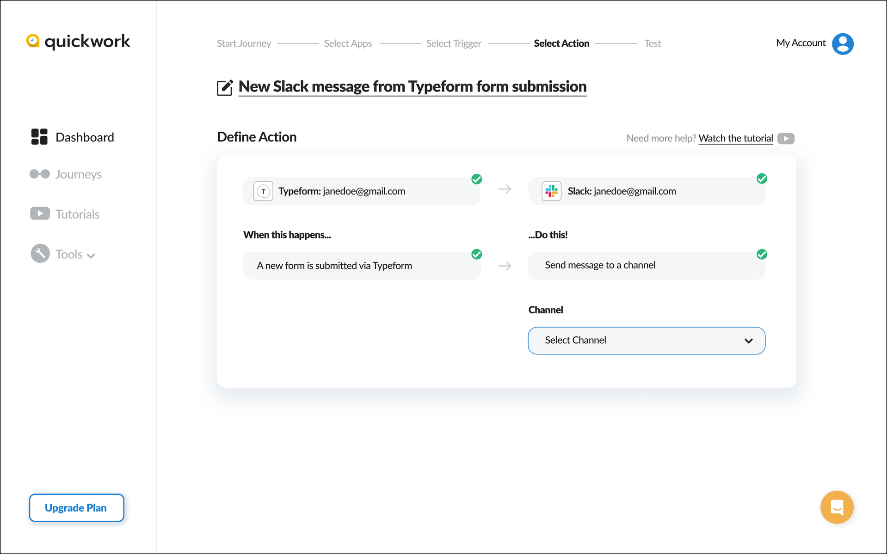This screenshot has height=554, width=887.
Task: Click the Typeform app icon
Action: 263,191
